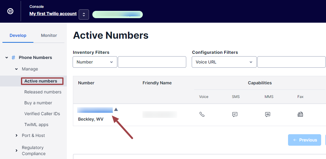Open the Voice URL configuration filter dropdown
The image size is (326, 159).
[x=224, y=62]
